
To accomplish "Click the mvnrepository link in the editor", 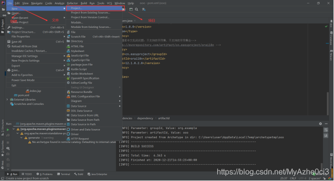I will click(168, 45).
